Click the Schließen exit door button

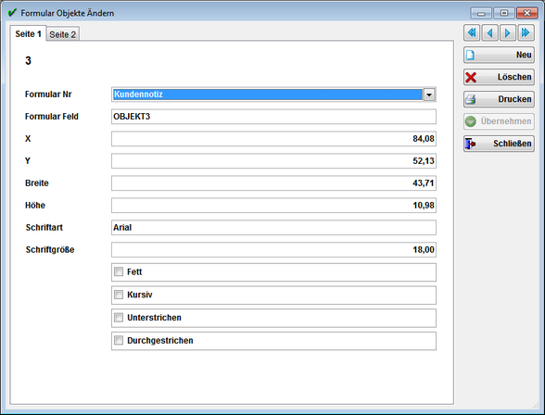pyautogui.click(x=499, y=144)
